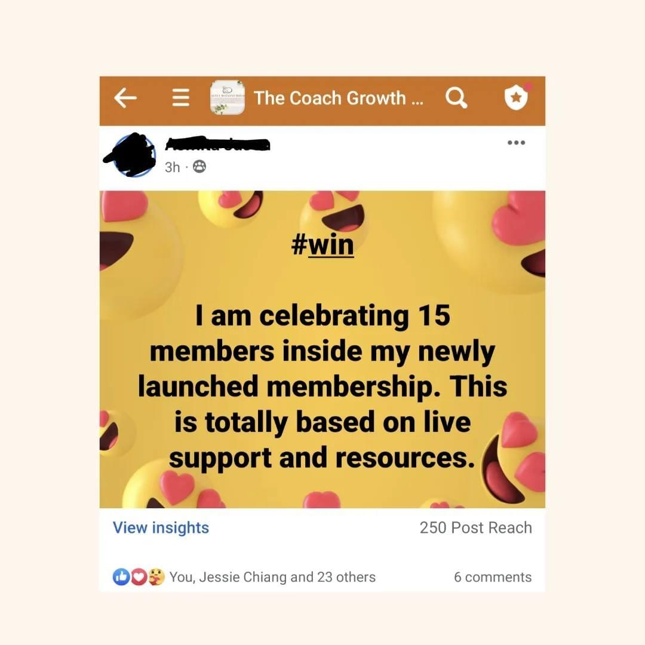View the 250 Post Reach stat

pyautogui.click(x=475, y=527)
